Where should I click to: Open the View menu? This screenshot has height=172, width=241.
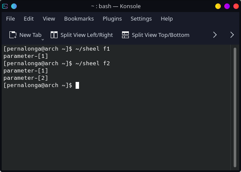pyautogui.click(x=49, y=19)
